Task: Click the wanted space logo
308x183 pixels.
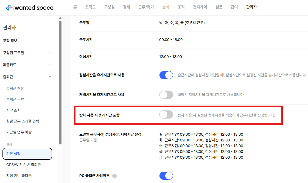Action: tap(29, 8)
